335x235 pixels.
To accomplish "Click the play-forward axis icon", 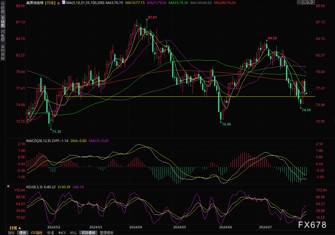I will coord(308,3).
